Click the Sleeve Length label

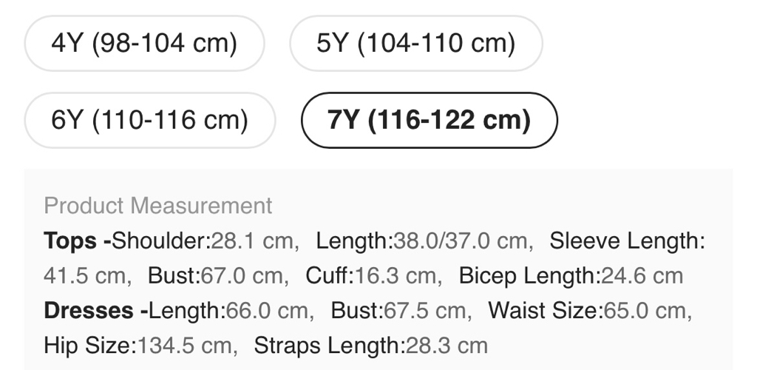(628, 240)
